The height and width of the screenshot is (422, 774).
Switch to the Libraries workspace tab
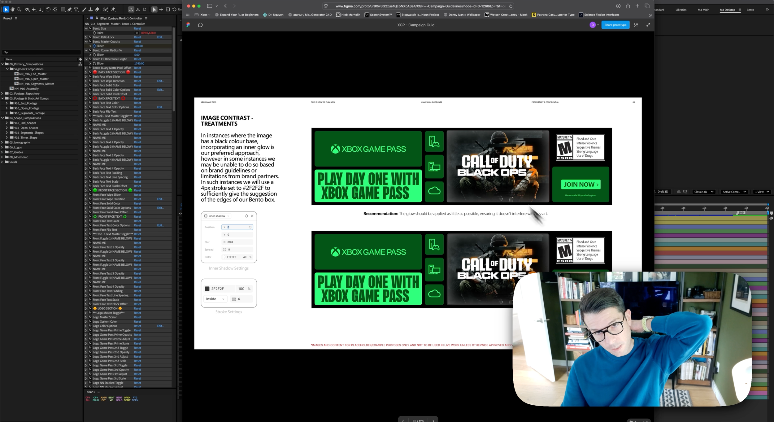[681, 10]
